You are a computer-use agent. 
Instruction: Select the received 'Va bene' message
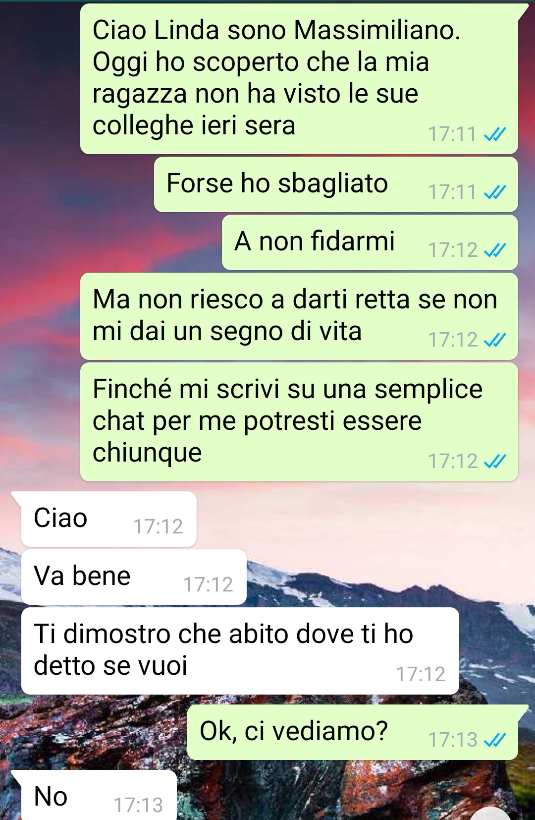click(x=134, y=577)
